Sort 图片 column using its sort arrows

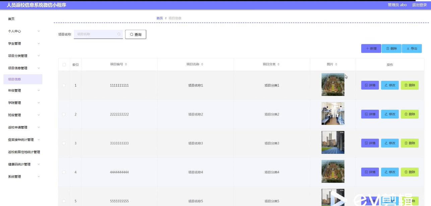point(336,64)
